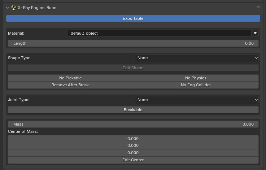Toggle the Exportable button
Image resolution: width=266 pixels, height=170 pixels.
point(133,18)
